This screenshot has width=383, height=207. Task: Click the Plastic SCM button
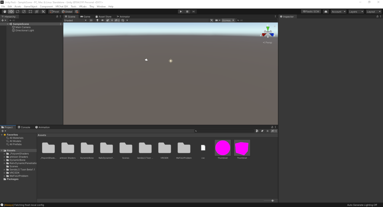[311, 11]
